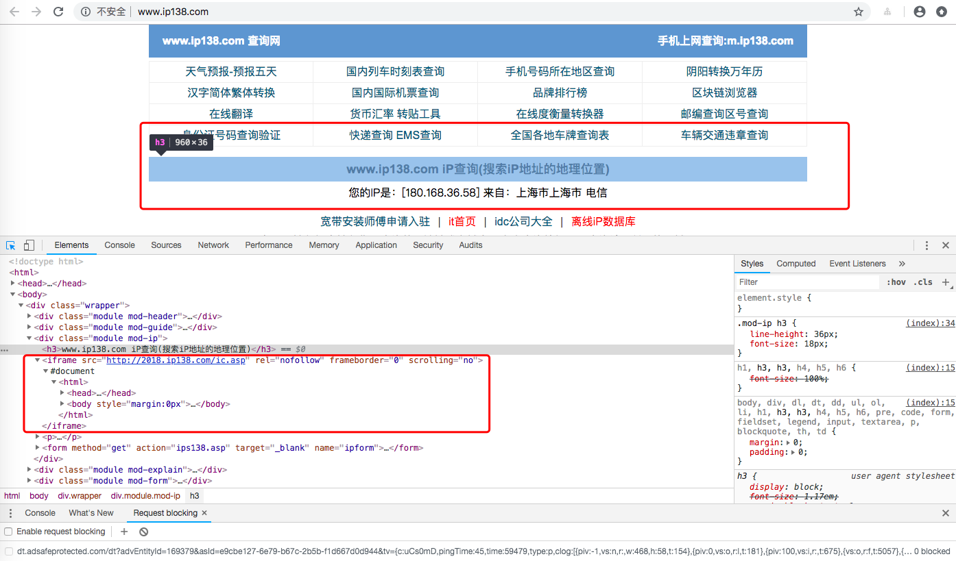The width and height of the screenshot is (956, 561).
Task: Open 手机号码所在地区查询 link
Action: tap(560, 71)
